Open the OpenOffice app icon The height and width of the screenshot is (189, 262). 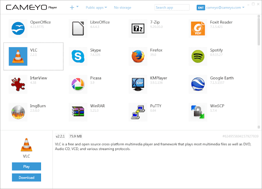coord(18,28)
